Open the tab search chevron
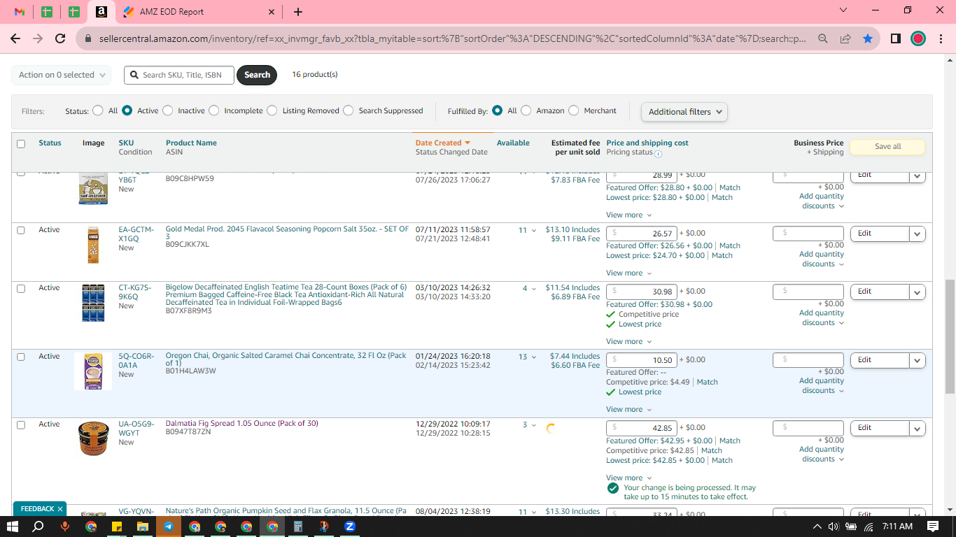The height and width of the screenshot is (537, 956). pyautogui.click(x=843, y=10)
